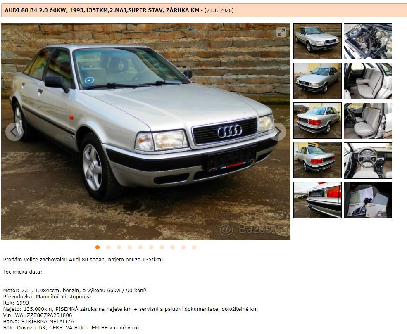Click the main Audi 80 photo
Viewport: 407px width, 334px height.
pyautogui.click(x=146, y=131)
